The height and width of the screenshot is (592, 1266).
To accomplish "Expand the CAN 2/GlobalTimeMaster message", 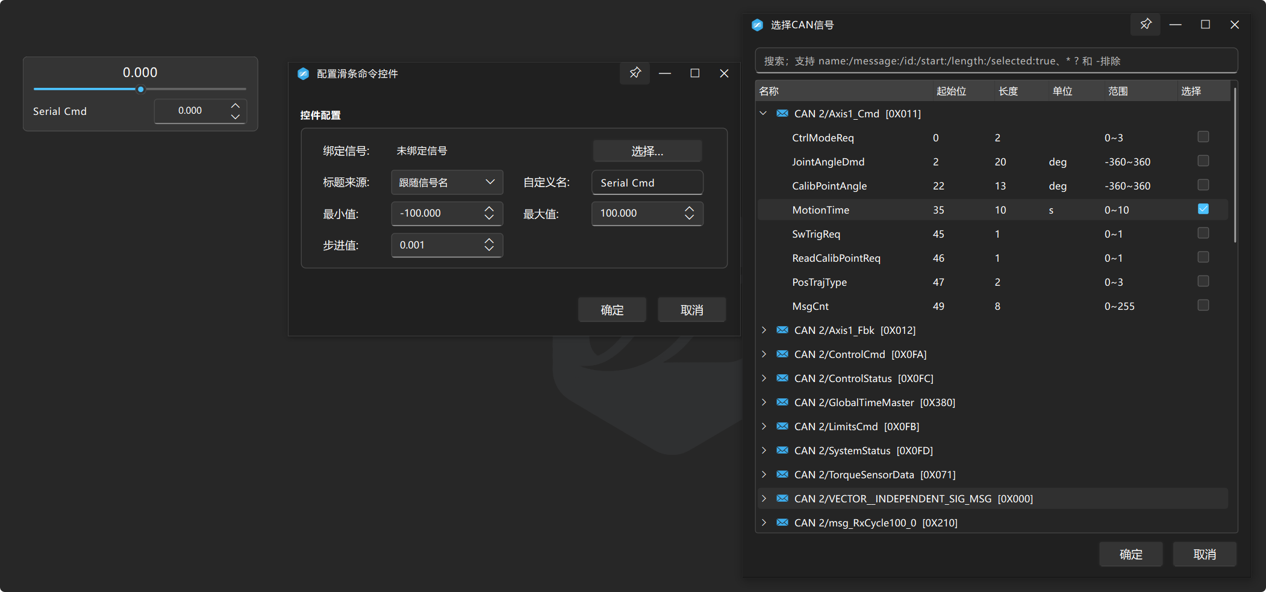I will (764, 402).
